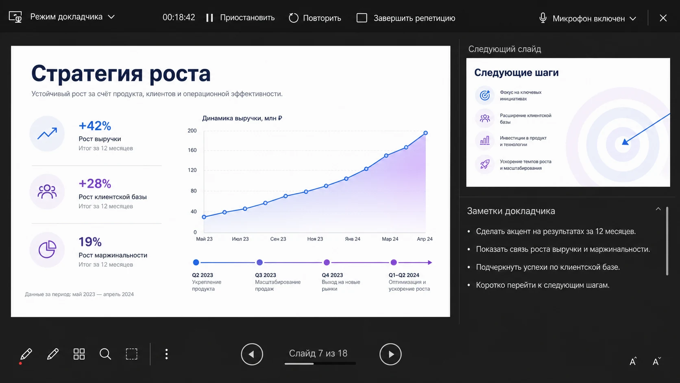Image resolution: width=680 pixels, height=383 pixels.
Task: Activate the magnifier zoom tool
Action: (x=105, y=354)
